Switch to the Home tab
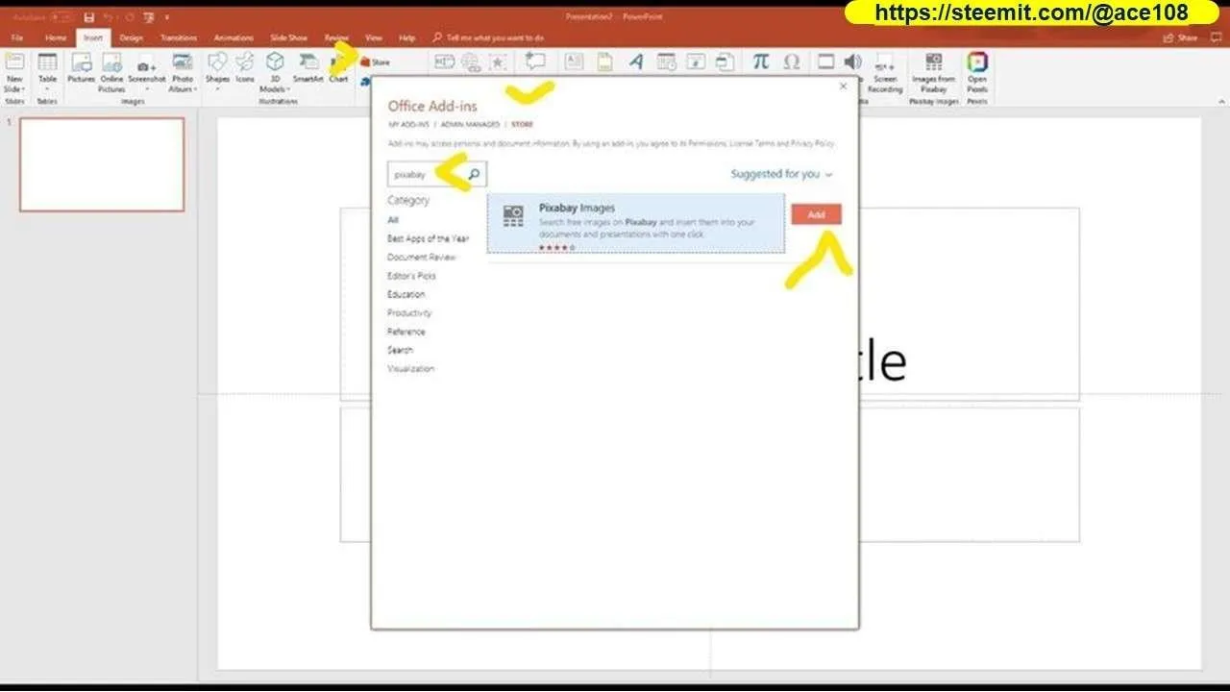The image size is (1230, 692). (56, 37)
